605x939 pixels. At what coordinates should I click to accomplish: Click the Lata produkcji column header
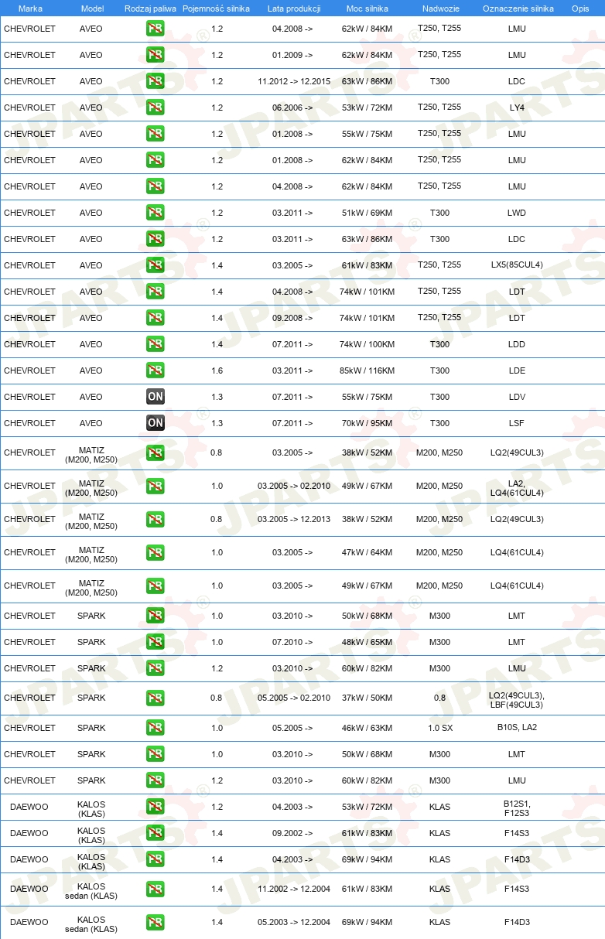294,8
